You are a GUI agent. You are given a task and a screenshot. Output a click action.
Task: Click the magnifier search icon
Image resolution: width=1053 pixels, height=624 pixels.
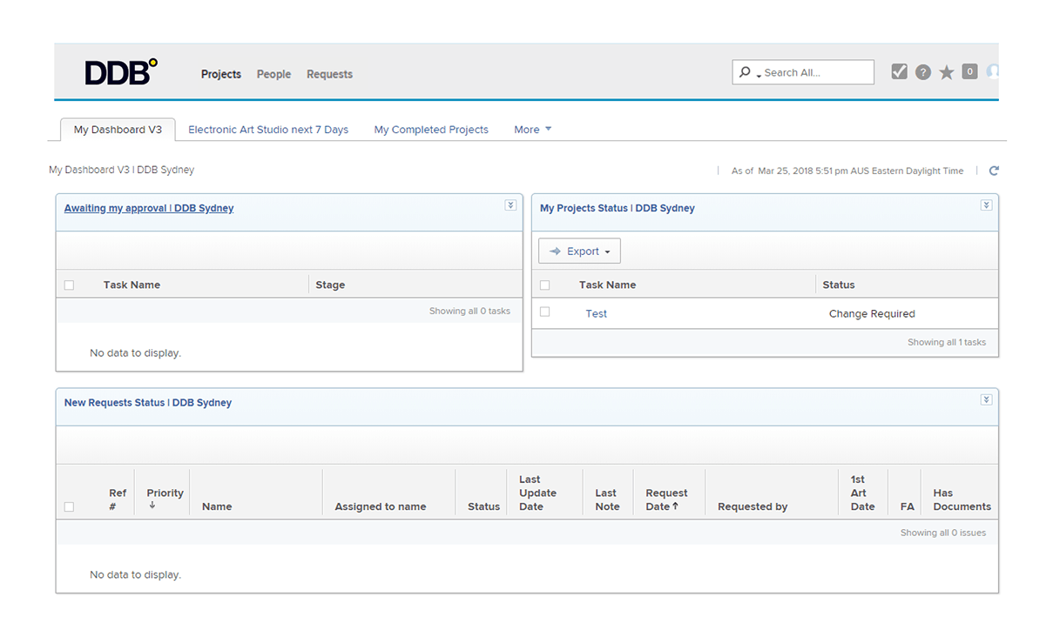click(x=745, y=72)
